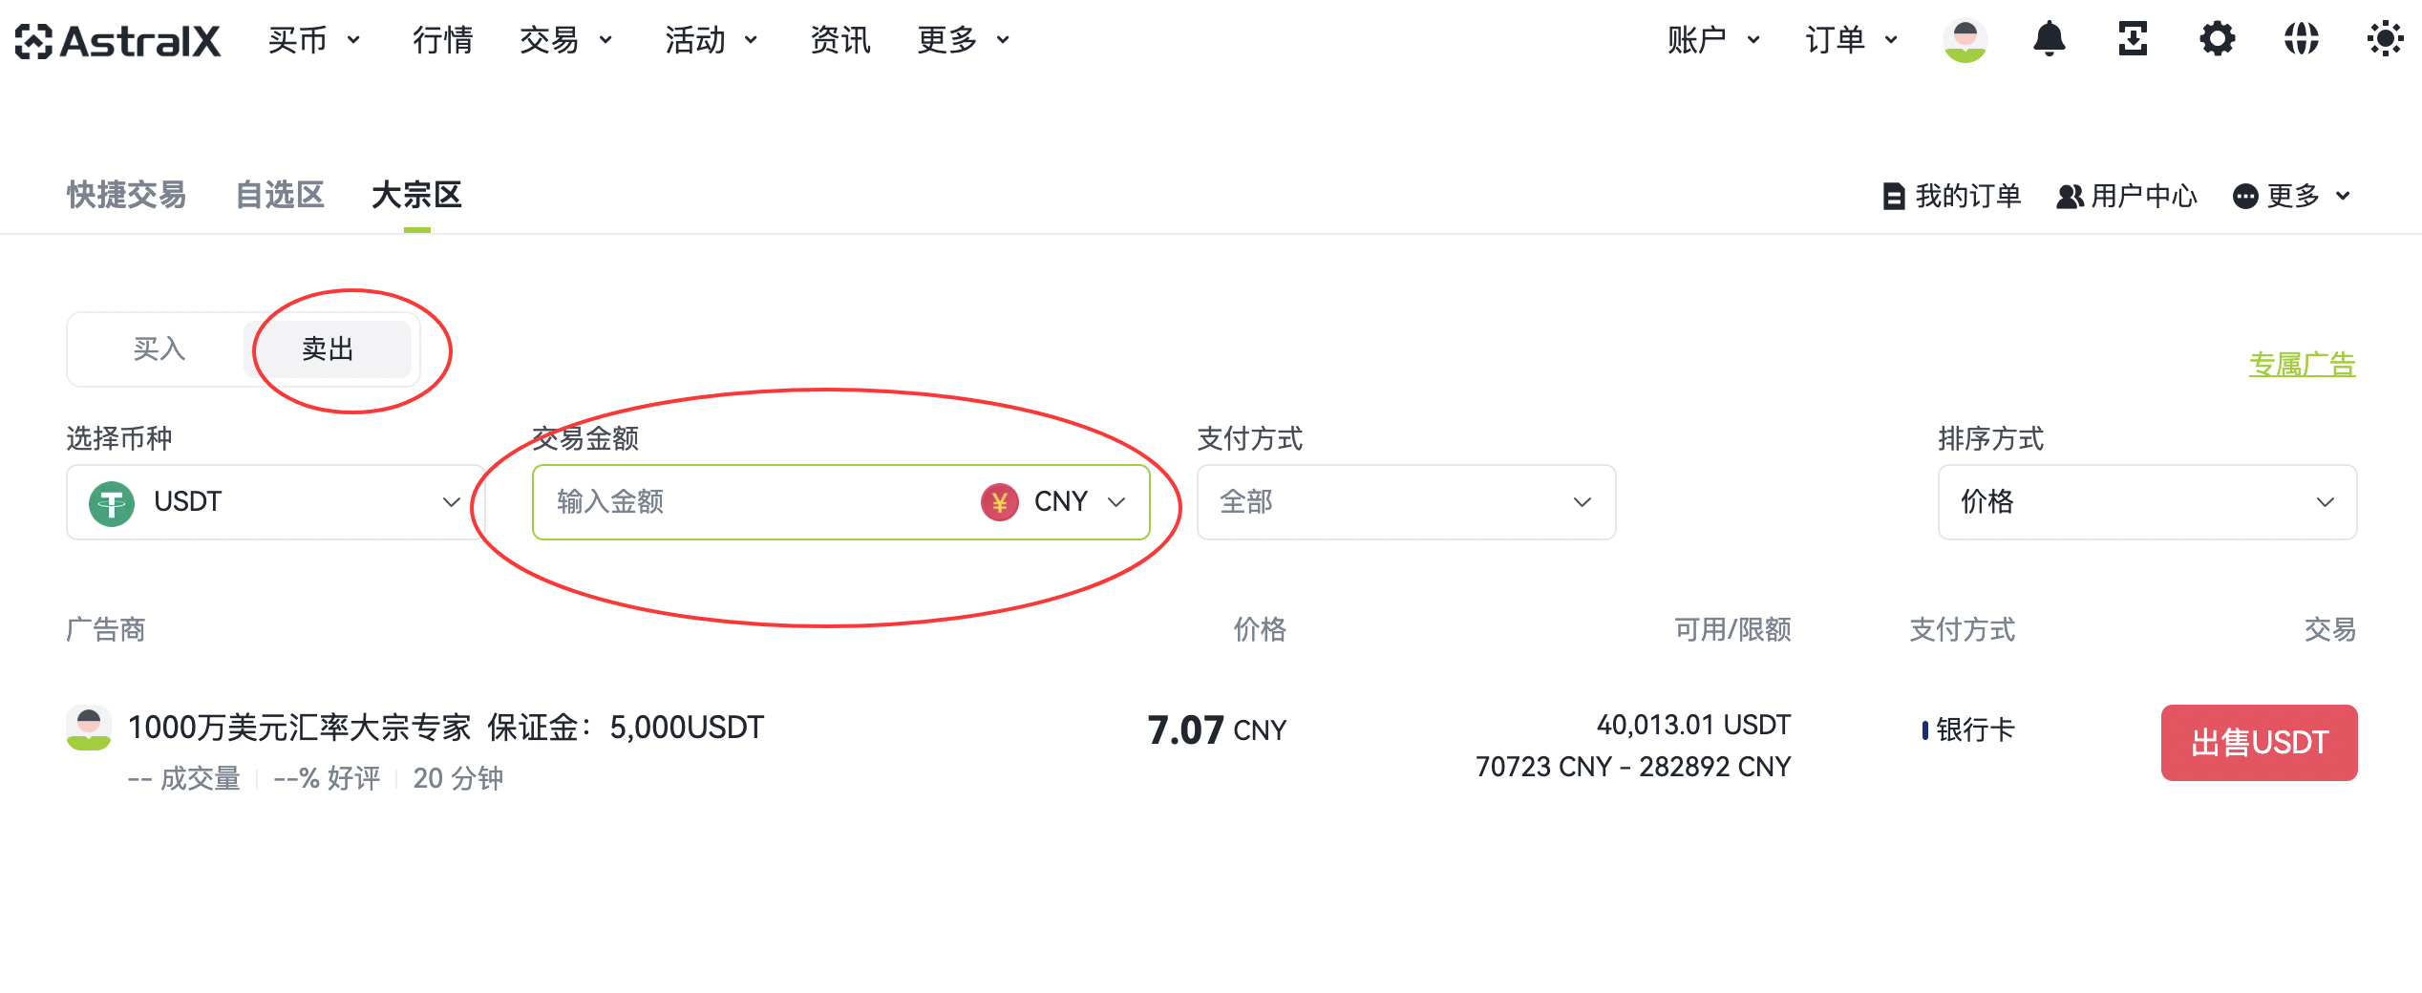2422x993 pixels.
Task: Click the 出售USDT button
Action: [x=2259, y=743]
